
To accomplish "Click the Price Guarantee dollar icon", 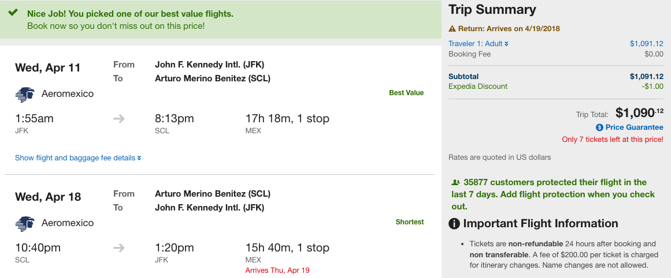I will click(599, 127).
